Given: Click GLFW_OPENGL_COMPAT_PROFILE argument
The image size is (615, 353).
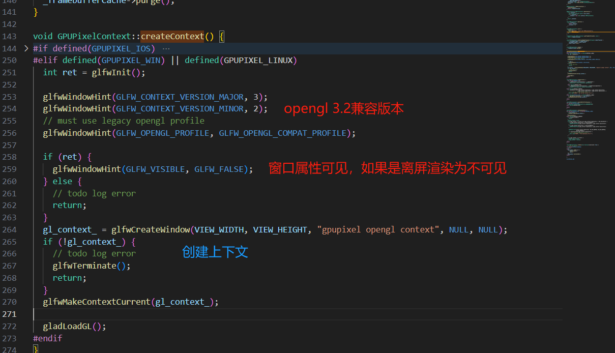Looking at the screenshot, I should [x=283, y=133].
